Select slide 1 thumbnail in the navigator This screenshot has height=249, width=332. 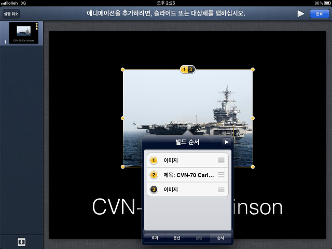click(23, 33)
